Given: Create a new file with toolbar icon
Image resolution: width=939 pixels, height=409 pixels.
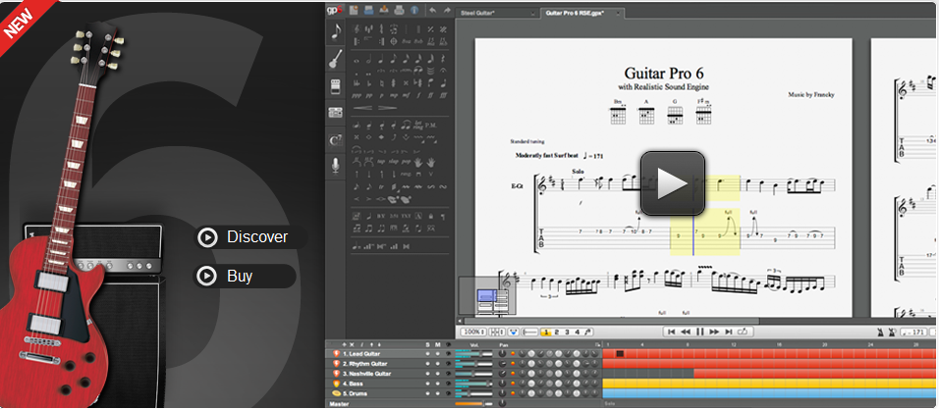Looking at the screenshot, I should (354, 10).
